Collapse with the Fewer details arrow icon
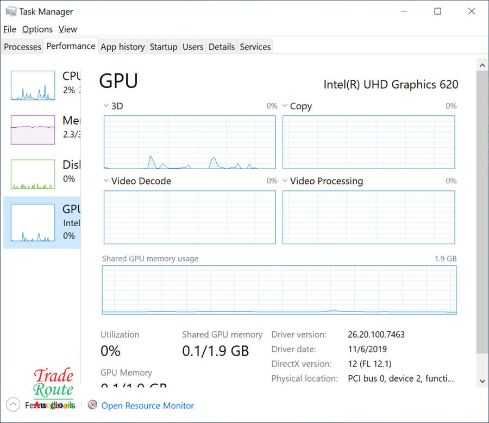The image size is (489, 423). [x=13, y=405]
